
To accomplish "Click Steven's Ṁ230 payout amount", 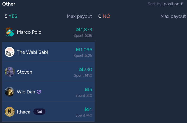I will pos(86,69).
